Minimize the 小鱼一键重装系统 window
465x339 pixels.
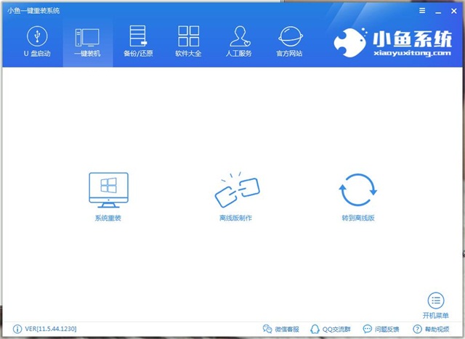coord(438,11)
